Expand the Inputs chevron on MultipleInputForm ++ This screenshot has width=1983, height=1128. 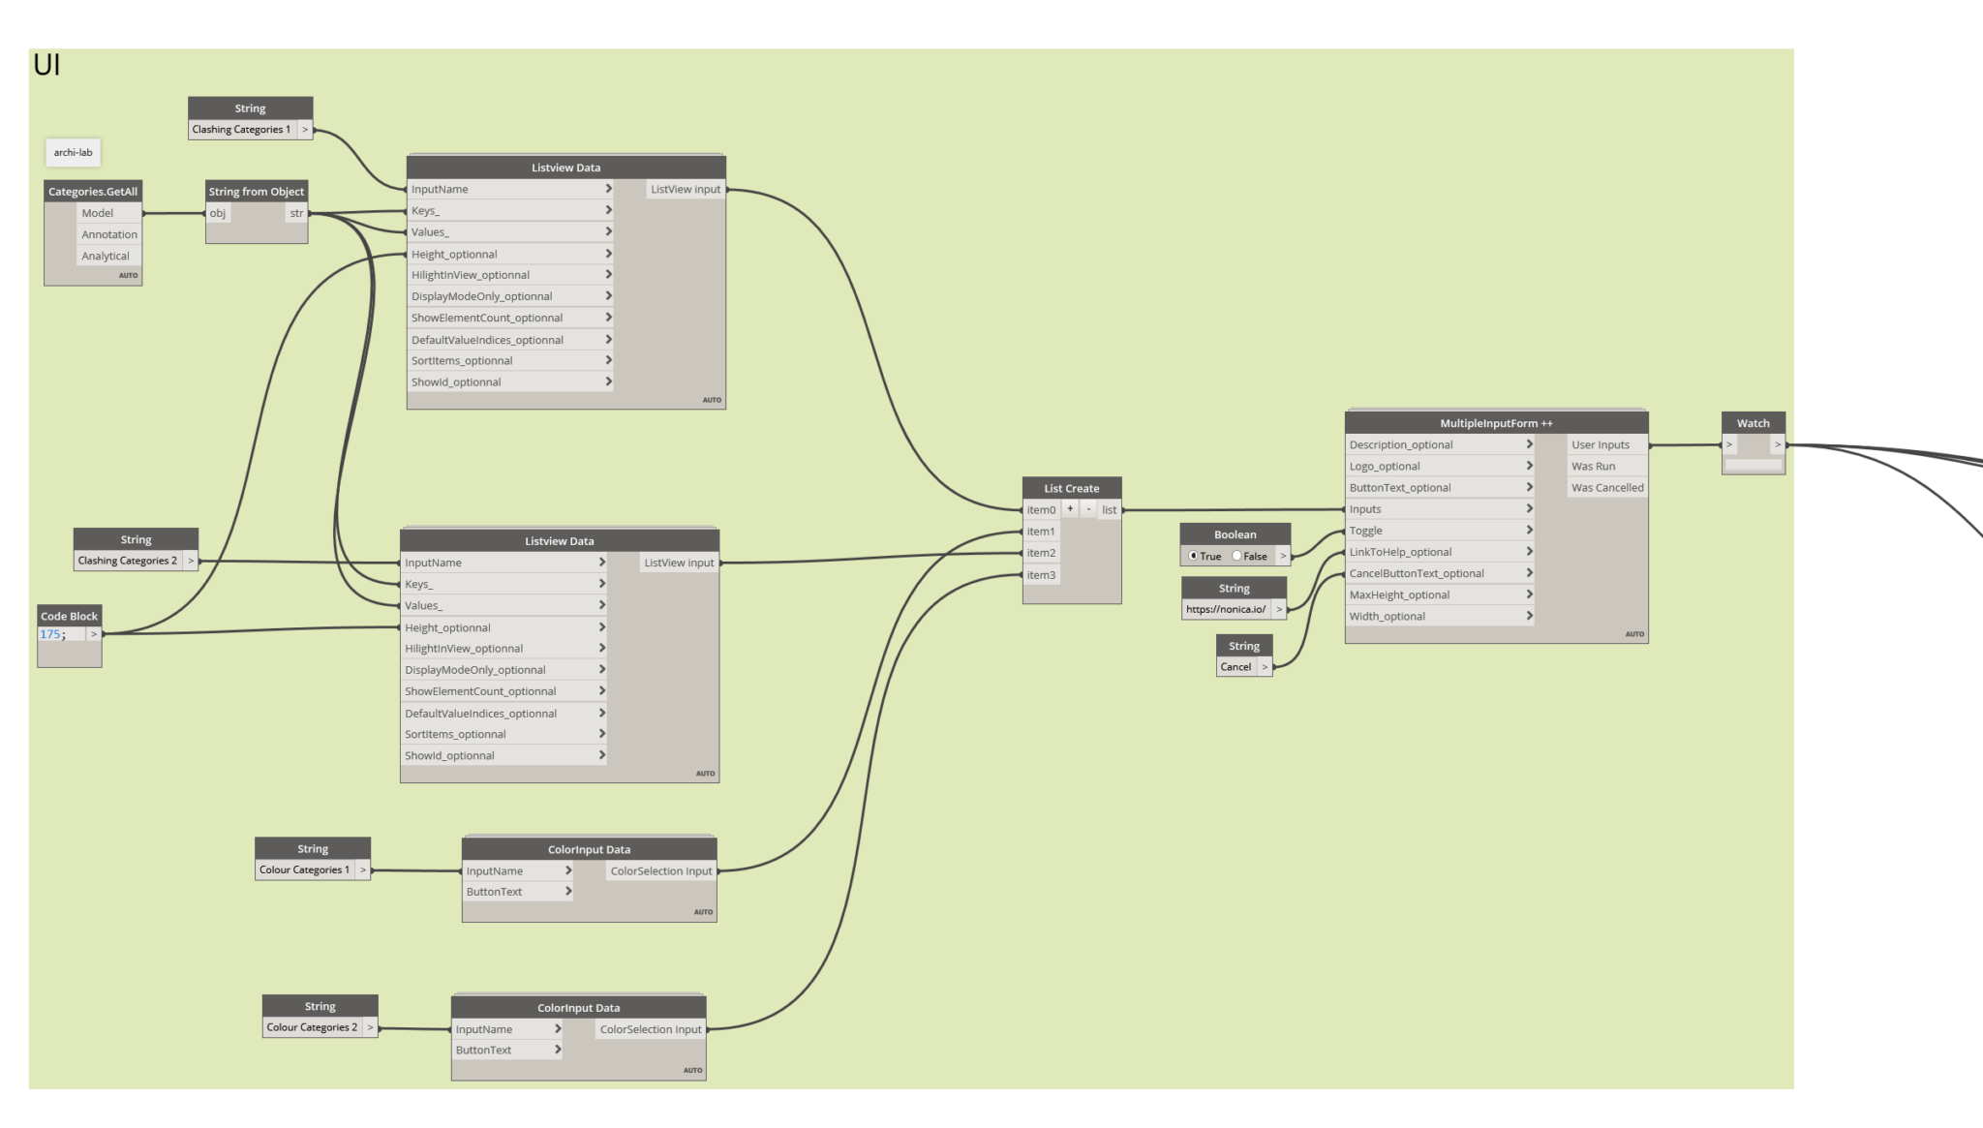(1529, 508)
